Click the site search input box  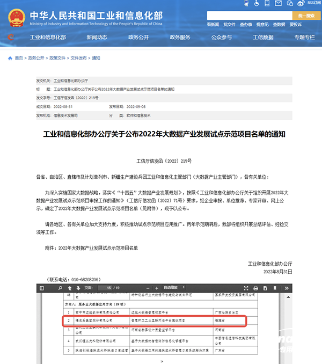coord(250,16)
